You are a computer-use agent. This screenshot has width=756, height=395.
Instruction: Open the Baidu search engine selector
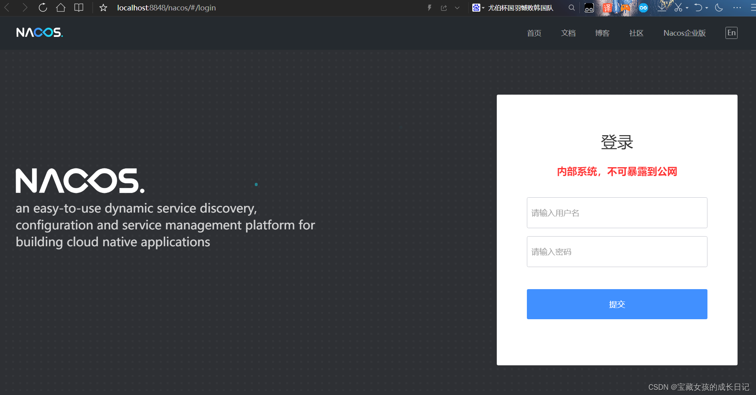(x=478, y=8)
